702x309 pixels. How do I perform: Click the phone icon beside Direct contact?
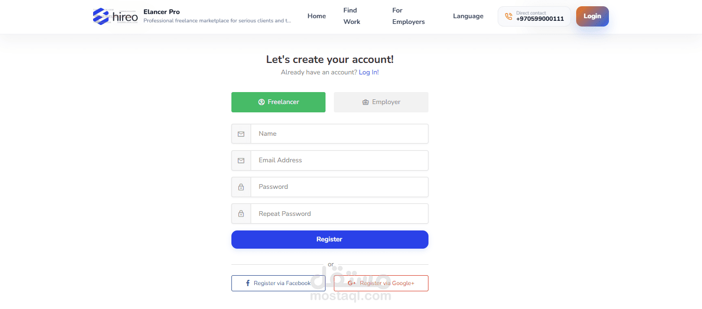pyautogui.click(x=508, y=16)
